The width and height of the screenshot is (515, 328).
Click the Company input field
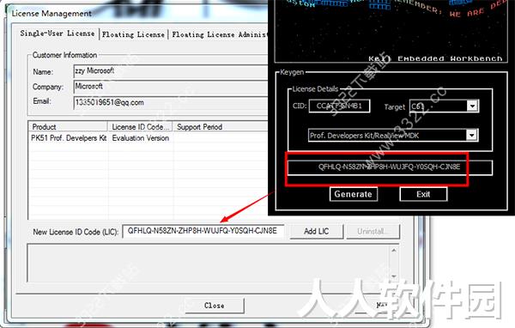point(171,87)
